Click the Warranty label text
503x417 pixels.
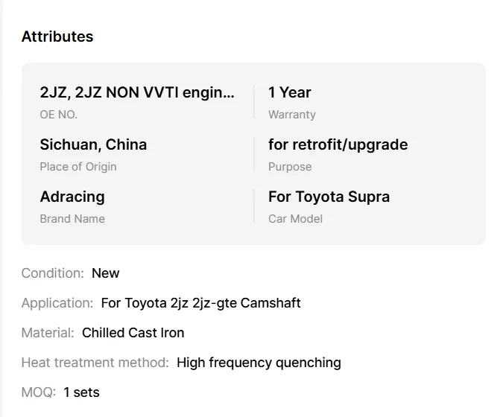[x=291, y=115]
